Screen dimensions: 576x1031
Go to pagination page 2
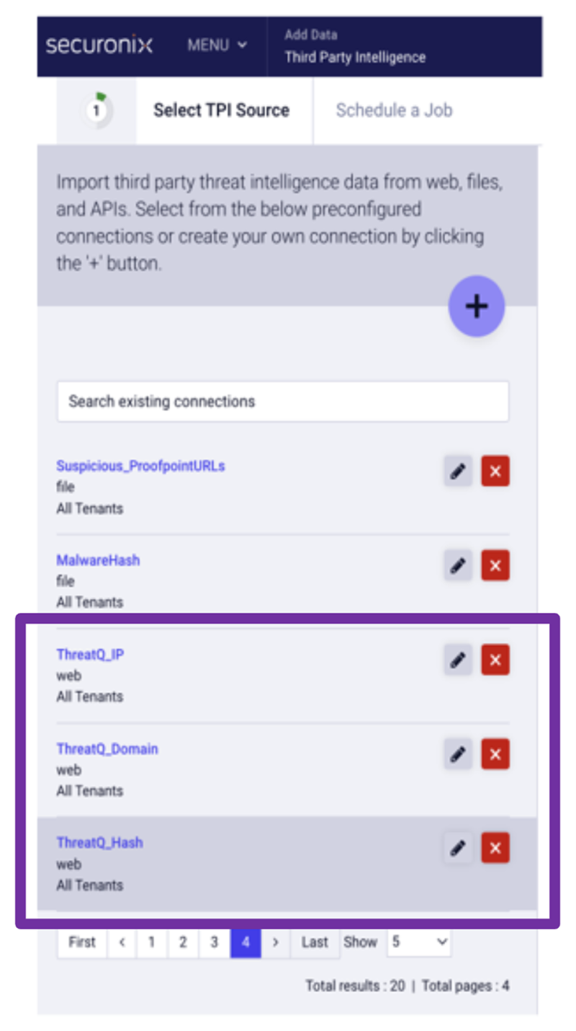point(183,942)
